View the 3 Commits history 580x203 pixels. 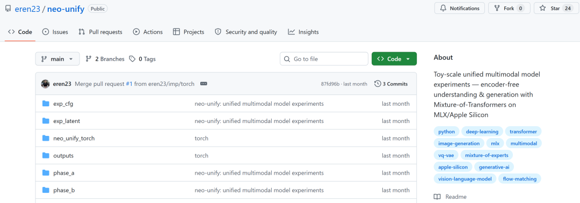tap(391, 84)
